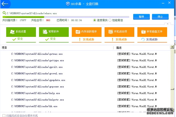Open the 常用软件 category tile

(54, 32)
